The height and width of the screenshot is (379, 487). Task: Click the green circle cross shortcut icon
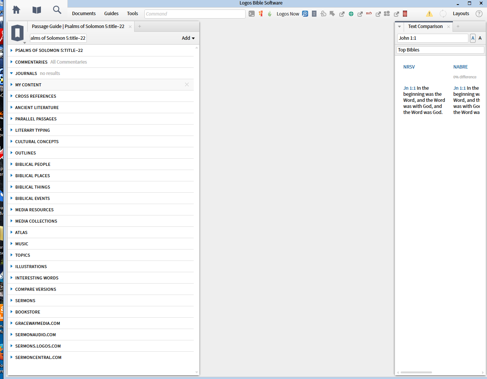click(x=351, y=14)
